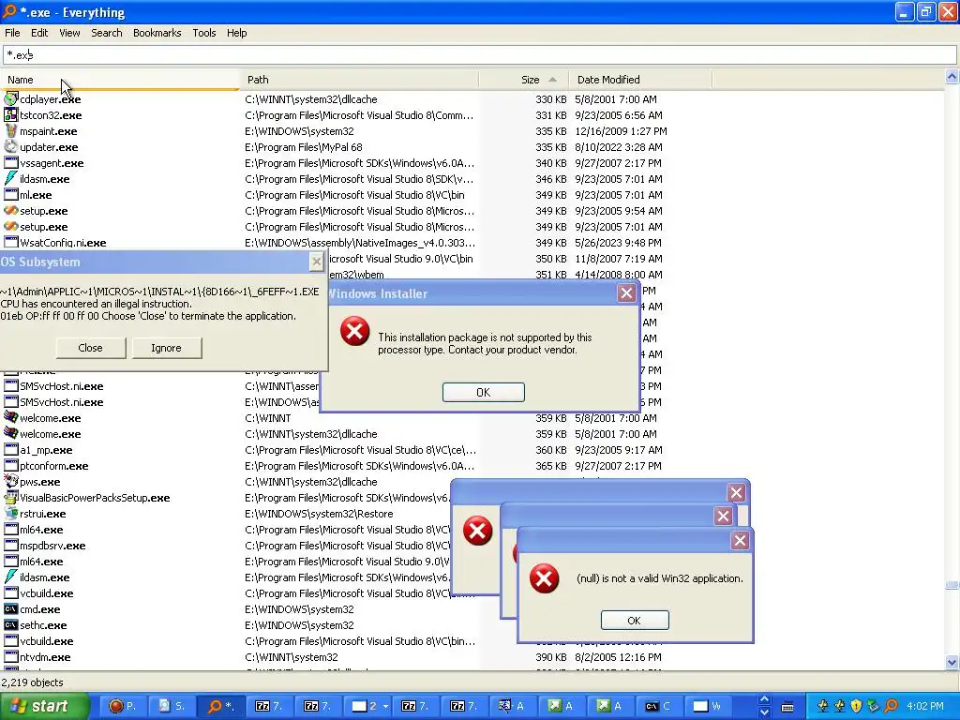
Task: Sort by the Name column header
Action: pos(120,80)
